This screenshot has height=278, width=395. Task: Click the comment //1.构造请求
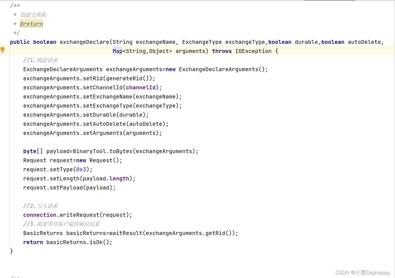pos(41,60)
